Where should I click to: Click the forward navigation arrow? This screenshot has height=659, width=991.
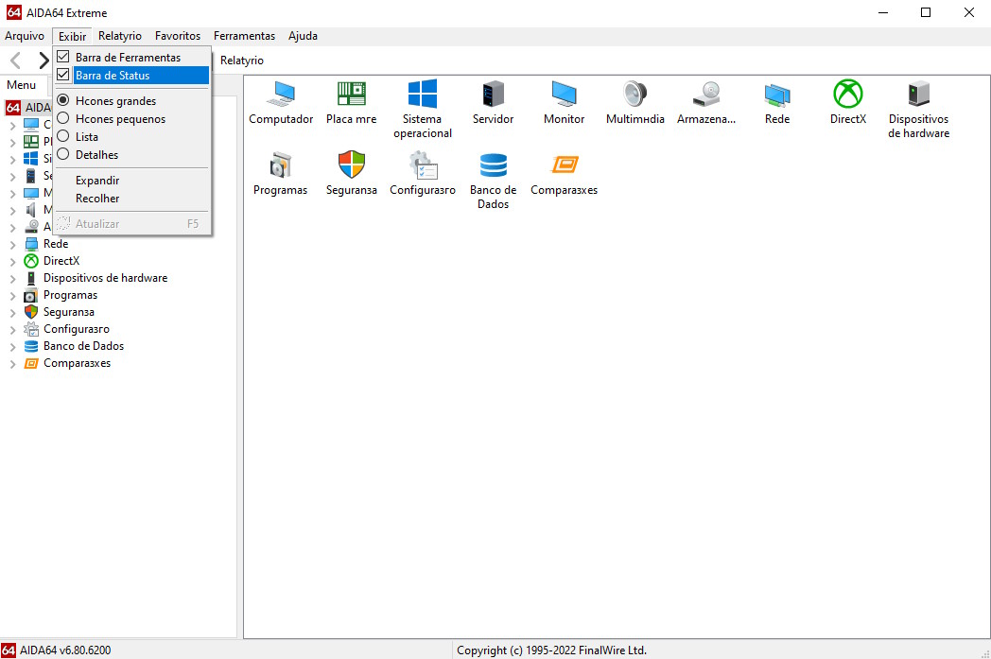(43, 61)
